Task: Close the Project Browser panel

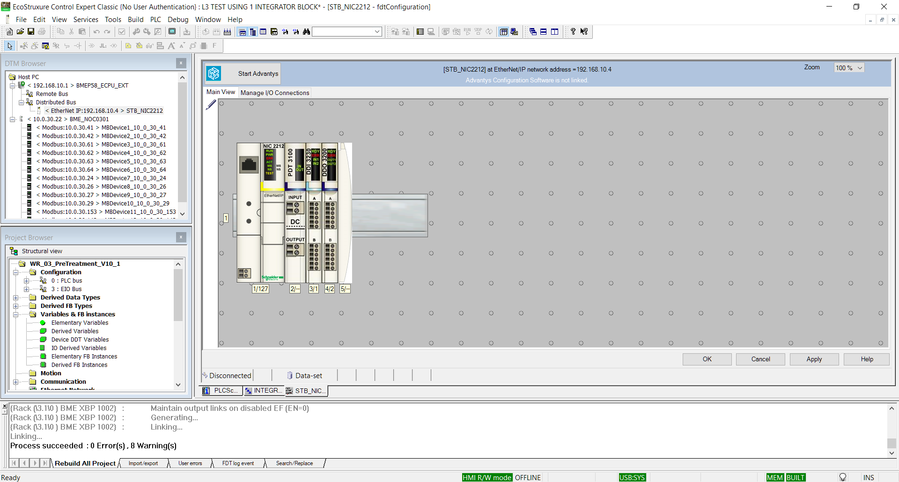Action: (x=181, y=237)
